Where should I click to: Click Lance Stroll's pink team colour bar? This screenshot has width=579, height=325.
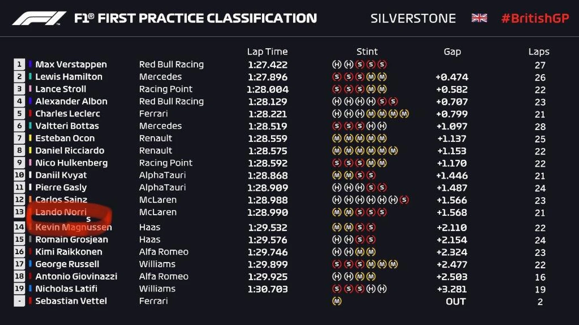click(x=30, y=89)
